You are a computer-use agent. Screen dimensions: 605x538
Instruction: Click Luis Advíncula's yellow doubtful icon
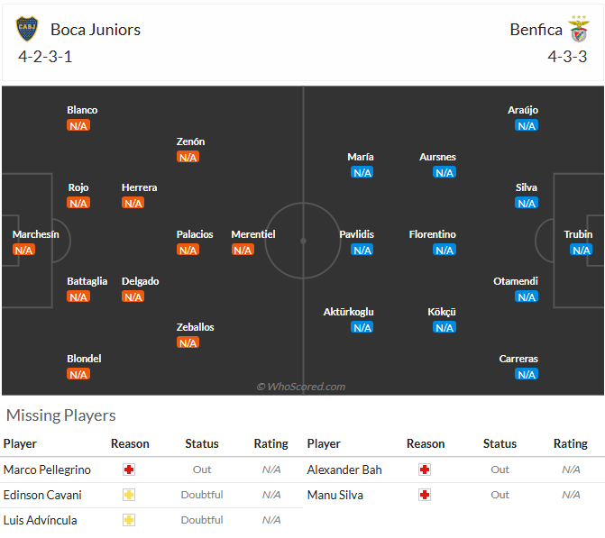[x=129, y=520]
